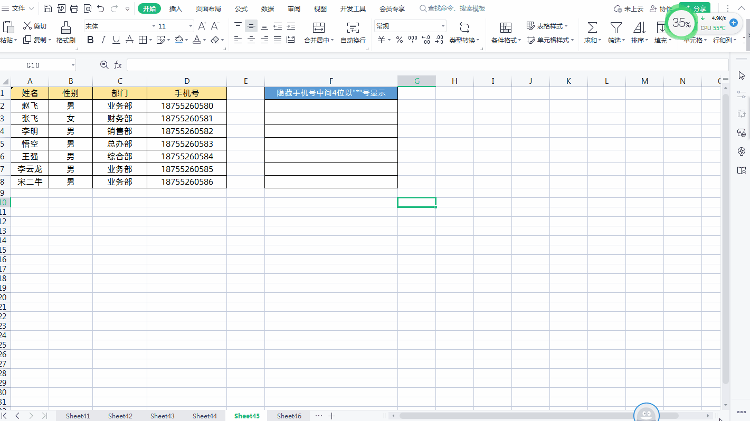Increase font size with A+ icon
The image size is (750, 421).
[x=202, y=26]
